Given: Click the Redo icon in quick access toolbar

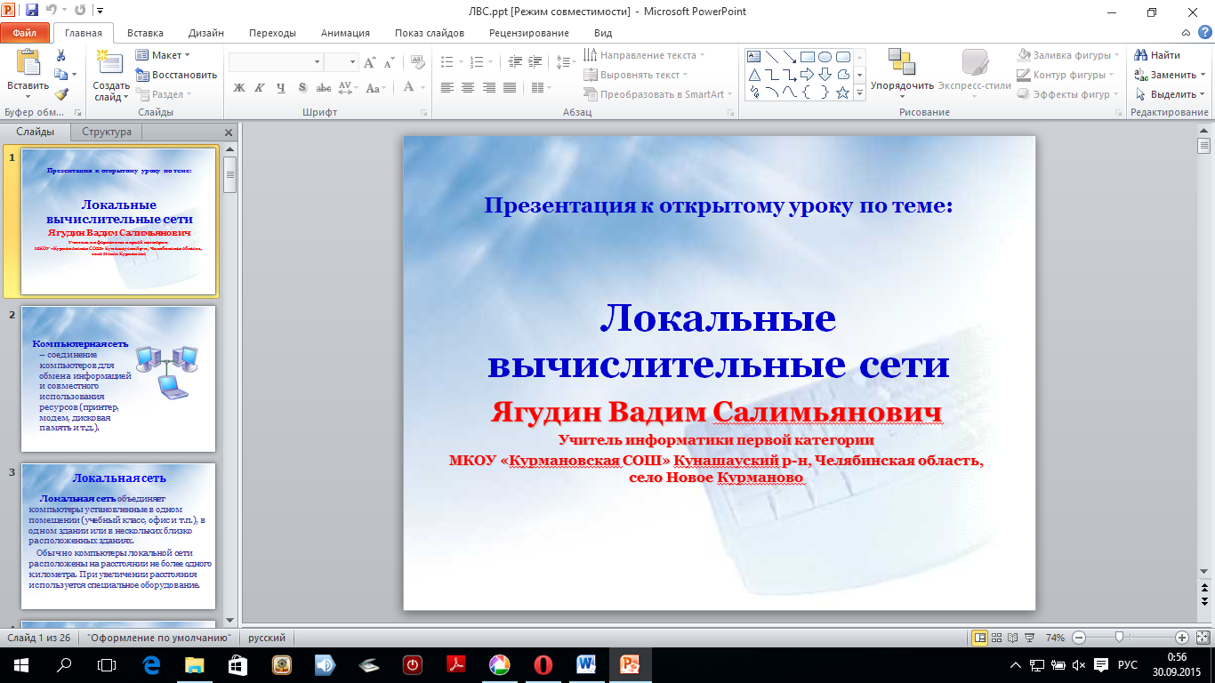Looking at the screenshot, I should tap(80, 12).
